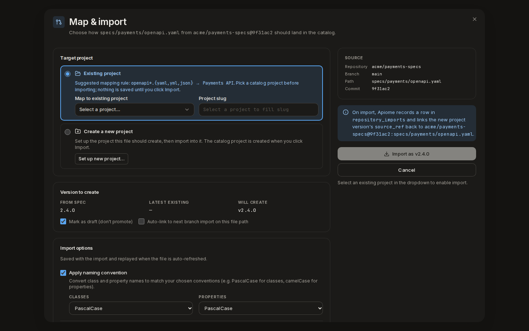Click the Will Create value v2.4.0

pyautogui.click(x=247, y=210)
